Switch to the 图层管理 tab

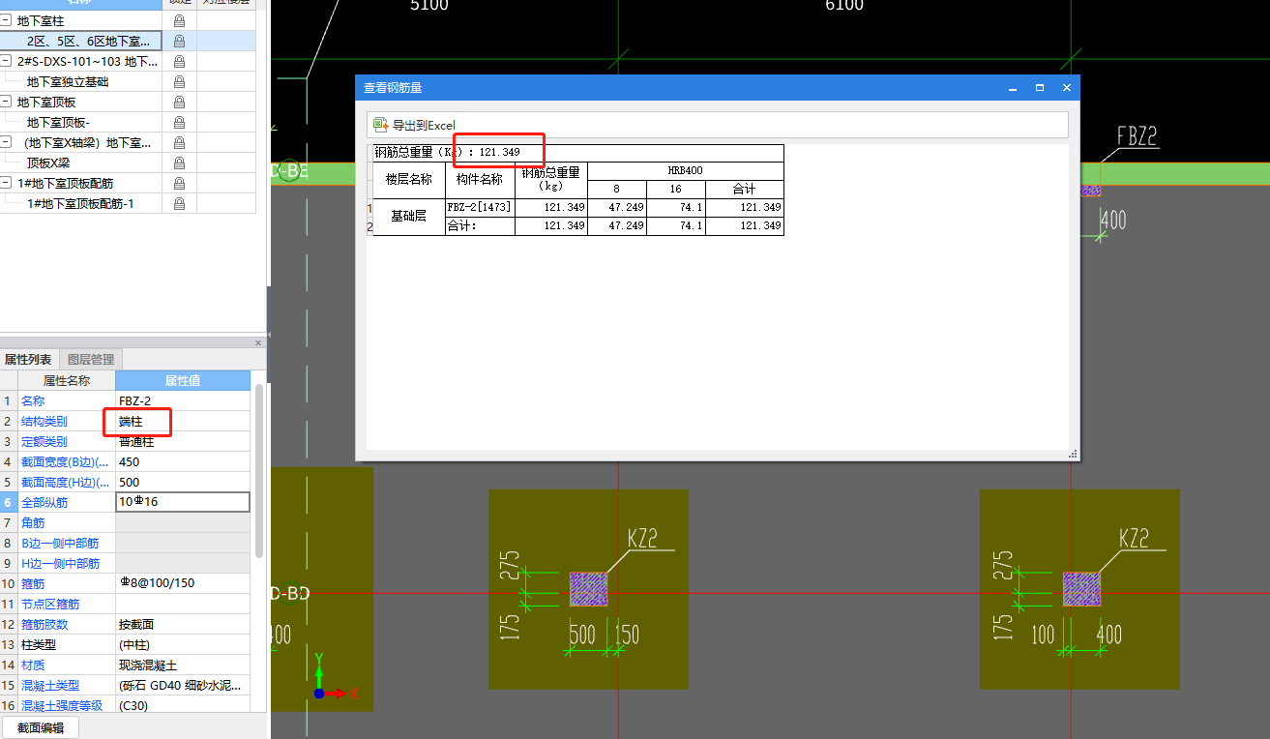[x=91, y=359]
